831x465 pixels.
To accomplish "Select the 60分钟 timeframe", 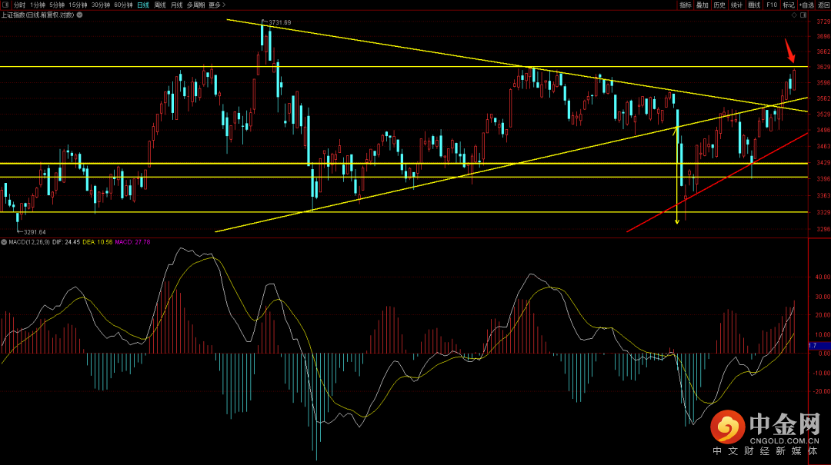I will point(123,5).
